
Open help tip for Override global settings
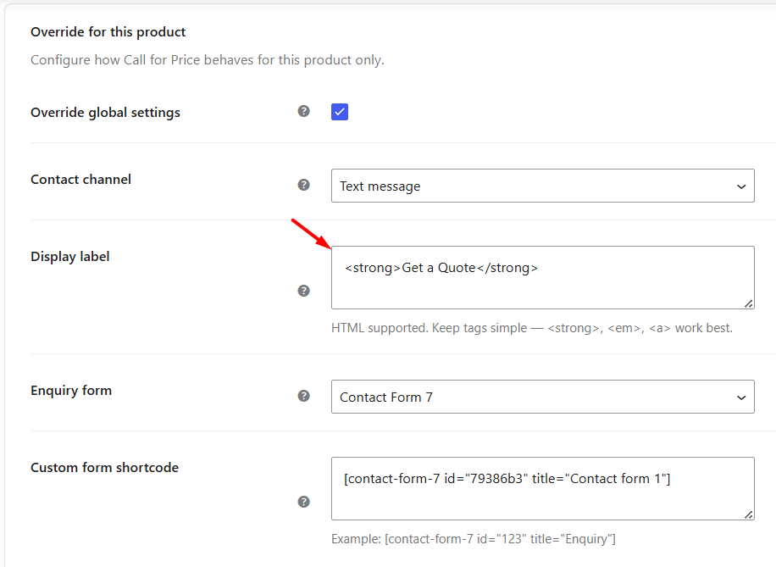tap(303, 111)
